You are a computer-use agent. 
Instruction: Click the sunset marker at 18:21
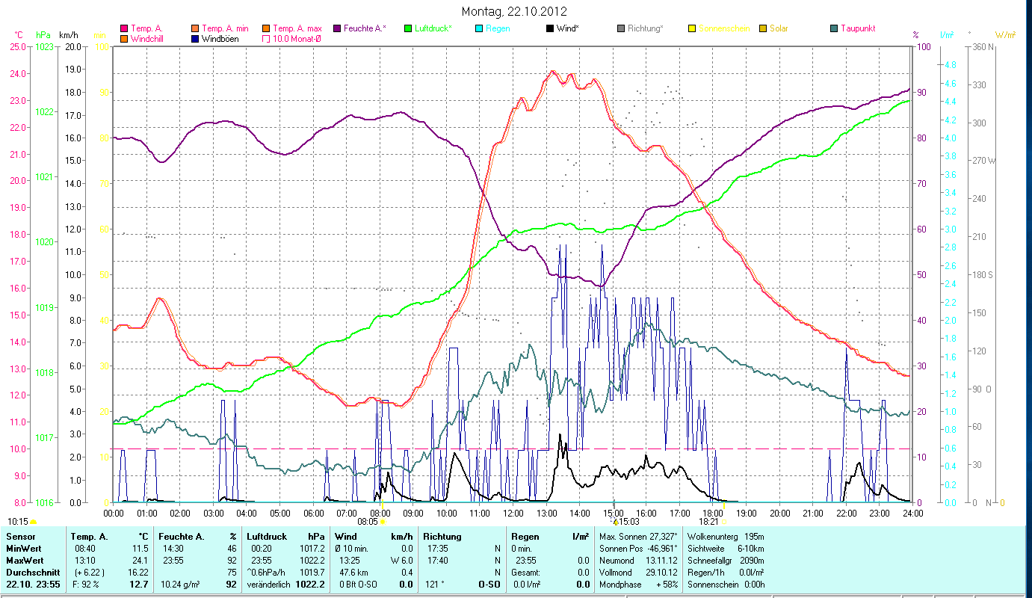[723, 522]
